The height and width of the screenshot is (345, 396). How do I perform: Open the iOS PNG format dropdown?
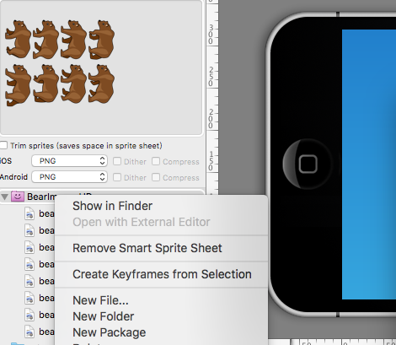coord(69,161)
